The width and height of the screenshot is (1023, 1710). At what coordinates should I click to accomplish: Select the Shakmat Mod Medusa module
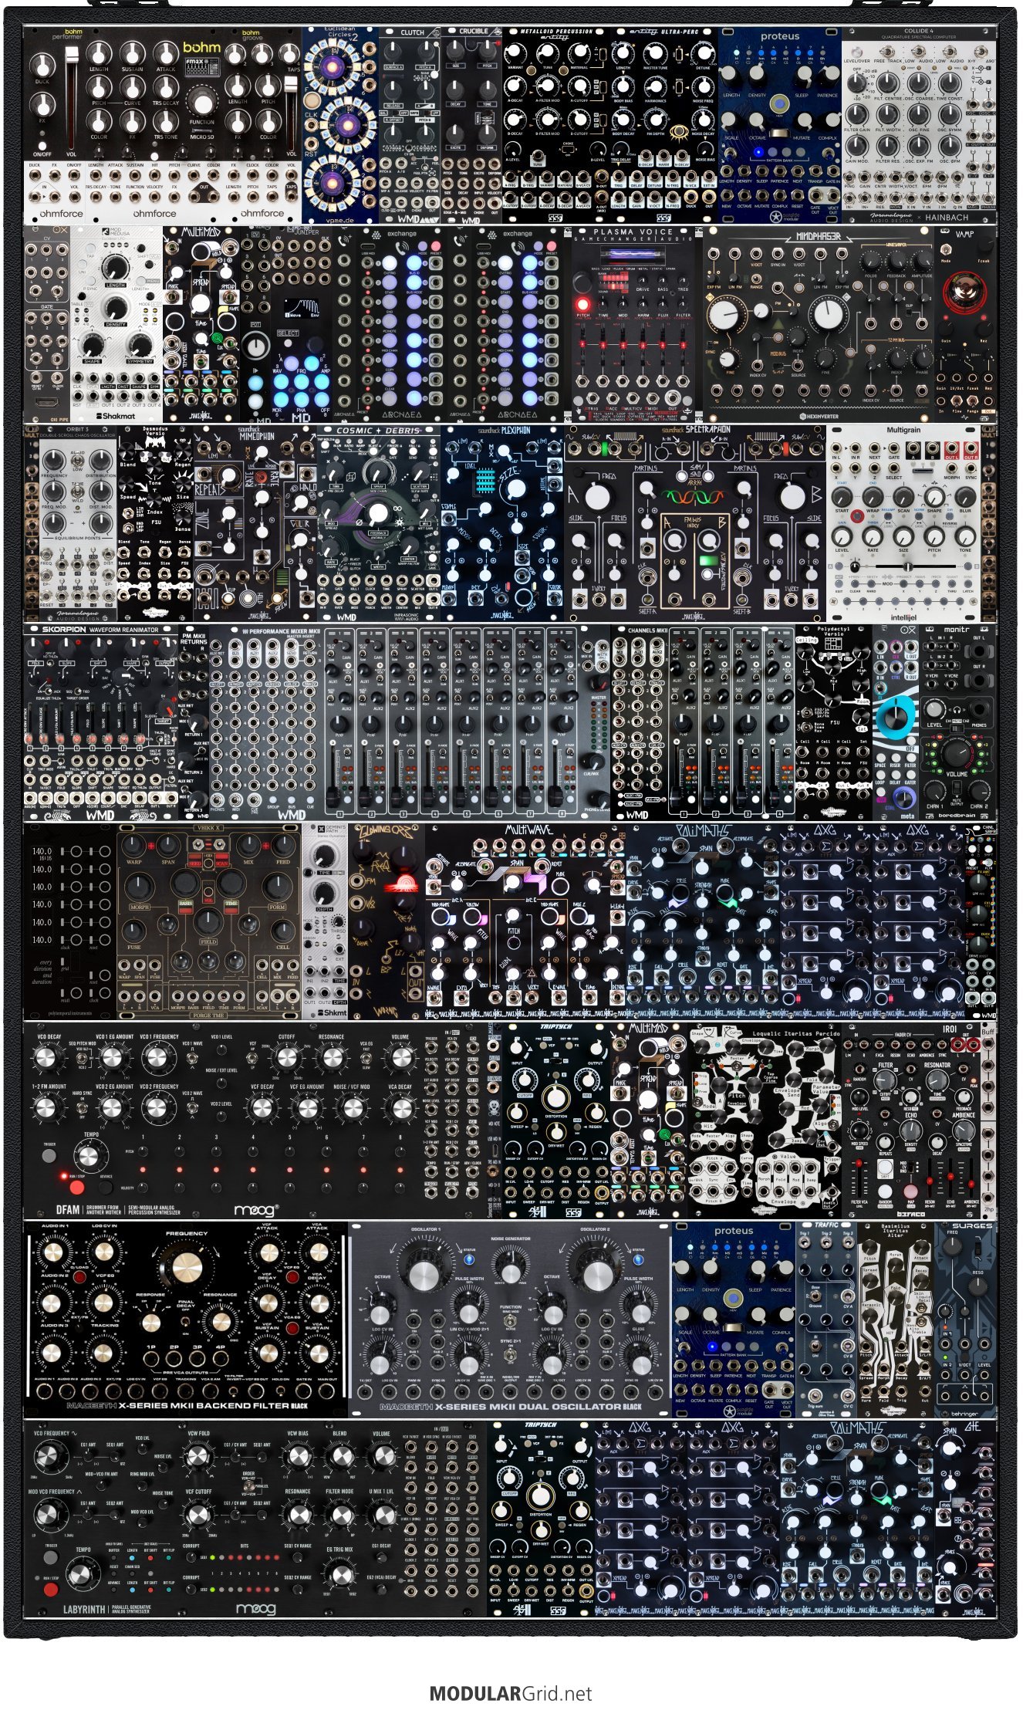(x=116, y=323)
